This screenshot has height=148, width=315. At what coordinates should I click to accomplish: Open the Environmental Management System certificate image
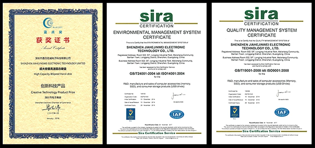156,74
